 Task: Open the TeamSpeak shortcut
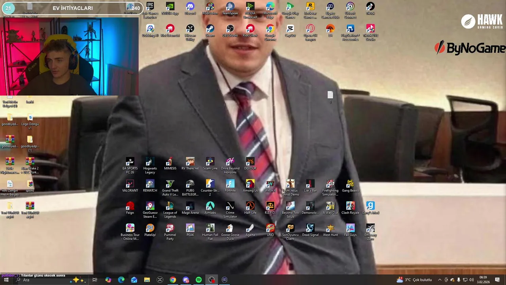click(230, 8)
